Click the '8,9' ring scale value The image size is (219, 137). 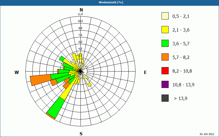coord(80,28)
